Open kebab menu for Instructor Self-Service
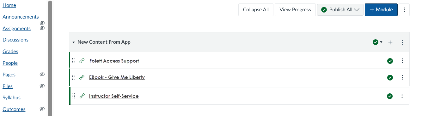Viewport: 428px width, 116px height. click(x=402, y=96)
